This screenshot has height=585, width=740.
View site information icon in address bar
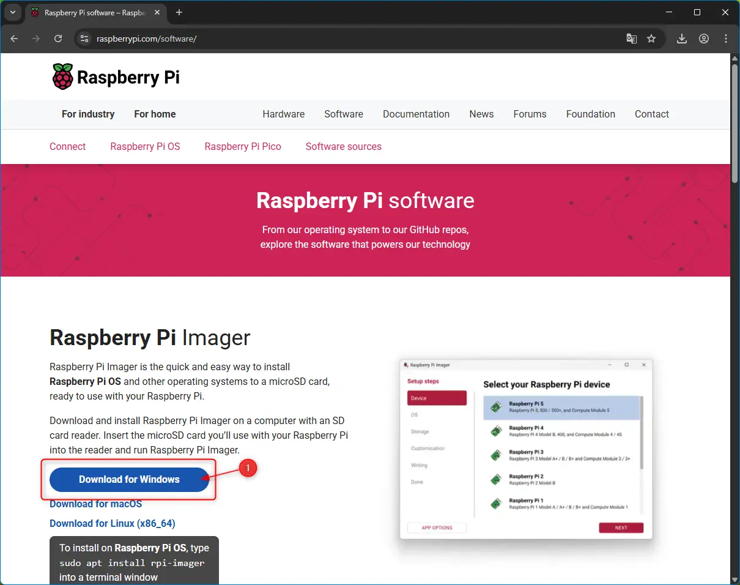click(85, 39)
